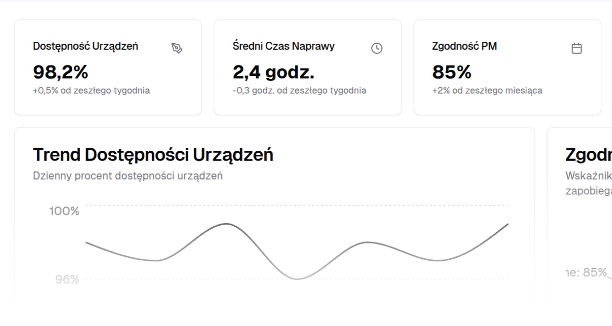Click the +0,5% od zeszłego tygodnia text

point(91,91)
